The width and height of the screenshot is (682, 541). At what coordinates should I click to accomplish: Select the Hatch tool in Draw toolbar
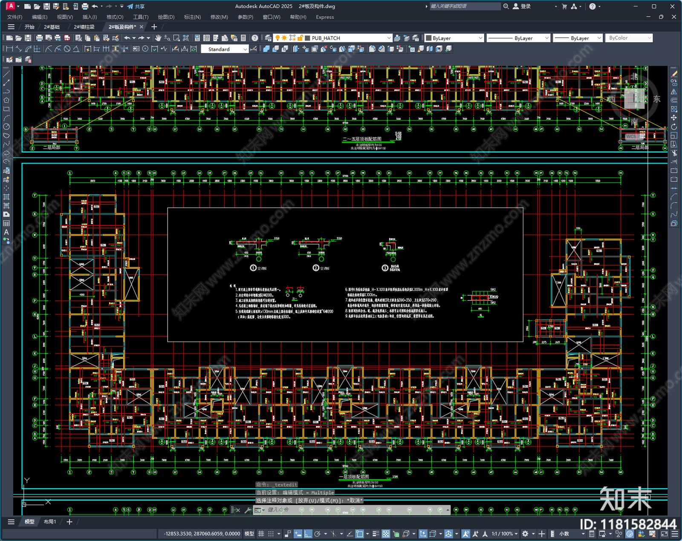6,197
